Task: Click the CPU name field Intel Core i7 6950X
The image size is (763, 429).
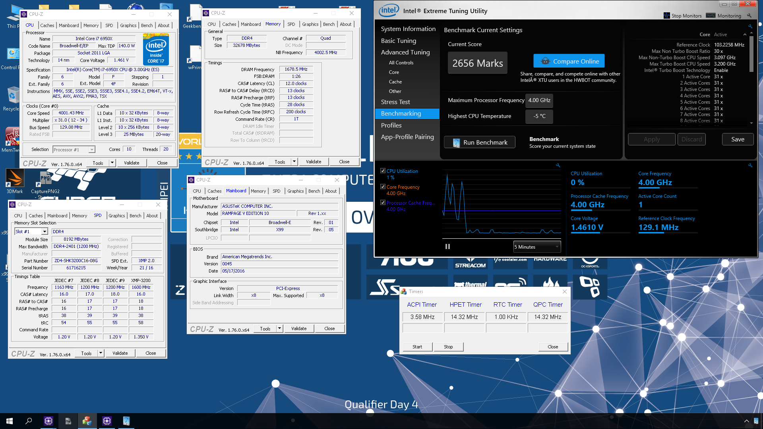Action: pyautogui.click(x=94, y=39)
